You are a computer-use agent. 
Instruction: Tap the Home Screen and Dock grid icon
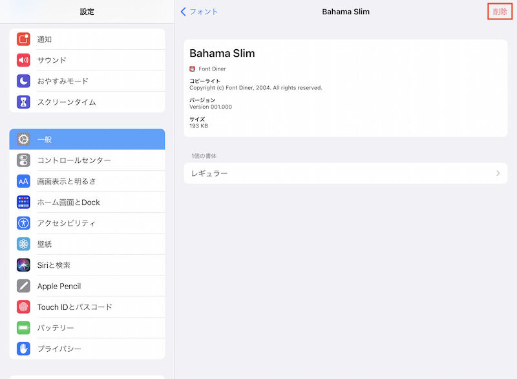click(x=23, y=202)
